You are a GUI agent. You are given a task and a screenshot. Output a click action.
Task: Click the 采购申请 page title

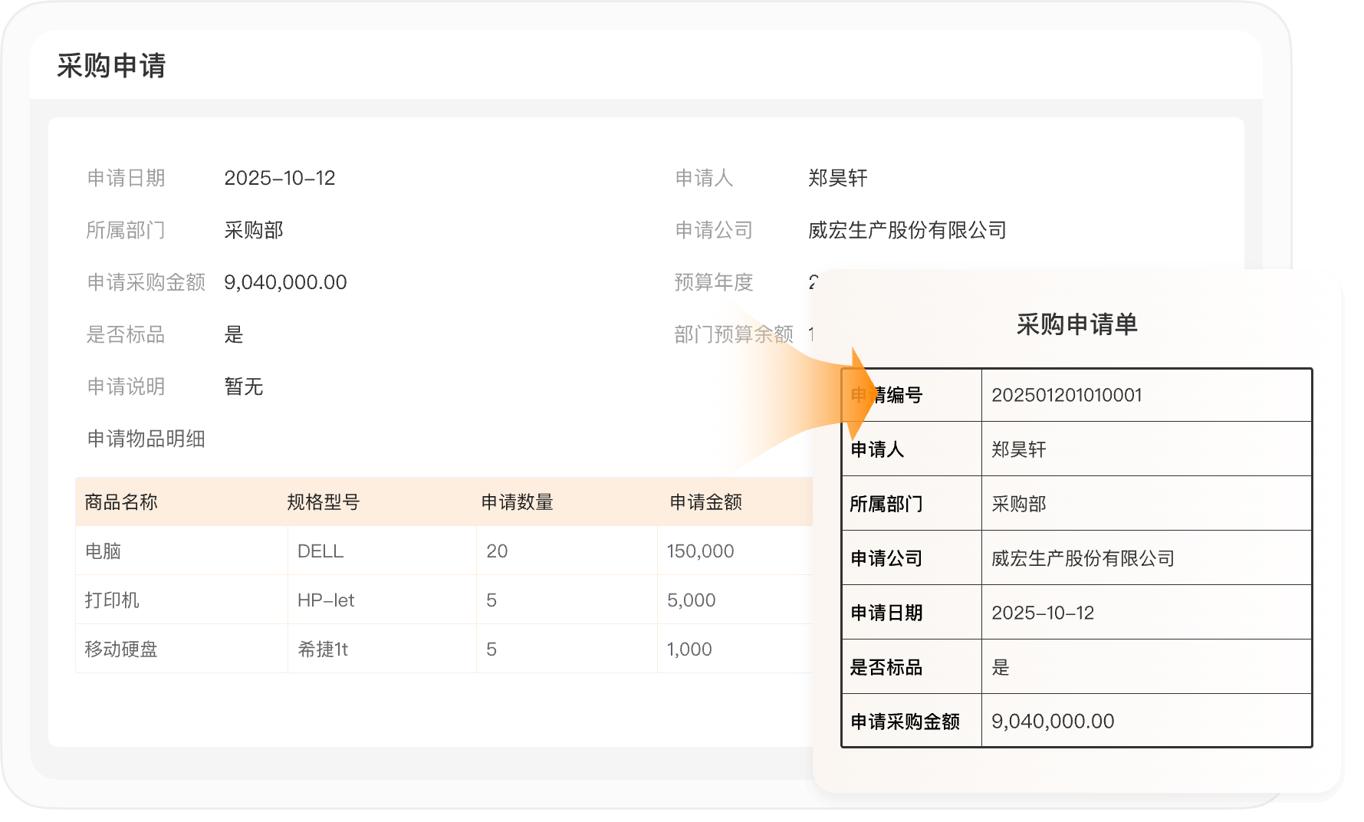coord(111,66)
